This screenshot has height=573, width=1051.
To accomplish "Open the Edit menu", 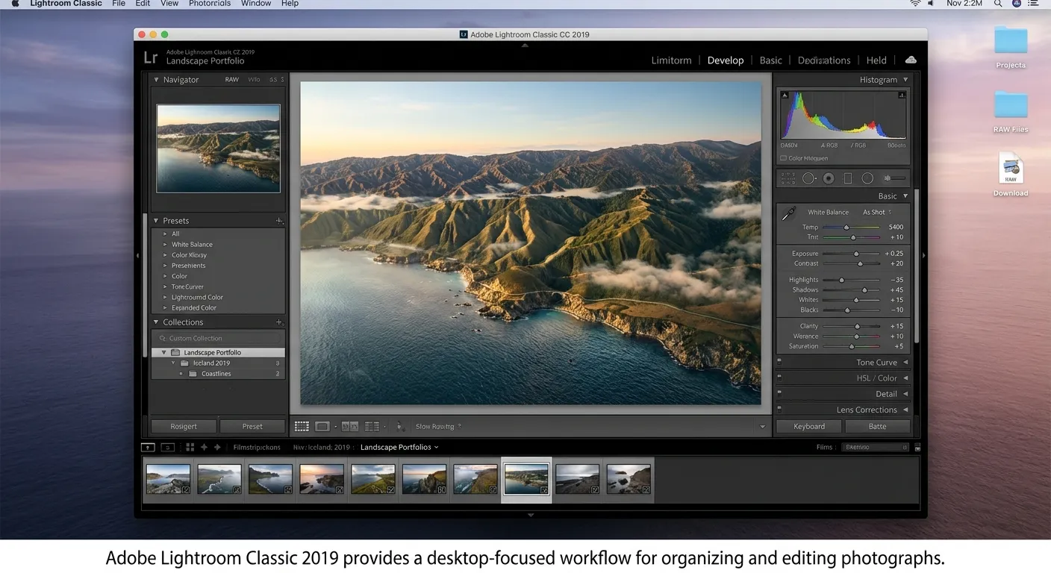I will pos(143,4).
